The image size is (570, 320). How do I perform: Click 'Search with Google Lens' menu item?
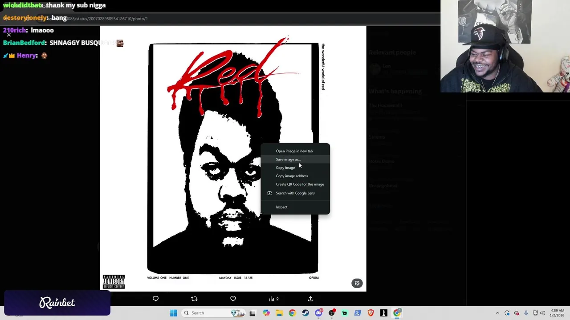[295, 193]
